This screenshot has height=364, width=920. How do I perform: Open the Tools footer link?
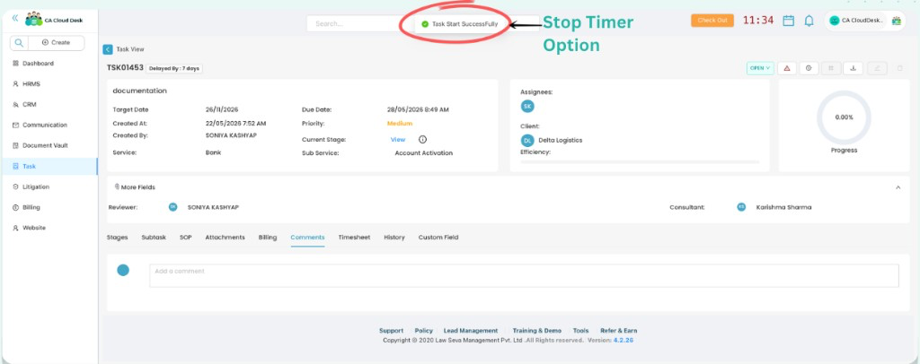(581, 331)
